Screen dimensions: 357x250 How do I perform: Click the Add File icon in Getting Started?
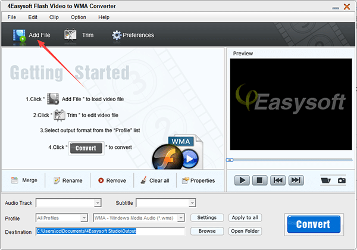(53, 99)
